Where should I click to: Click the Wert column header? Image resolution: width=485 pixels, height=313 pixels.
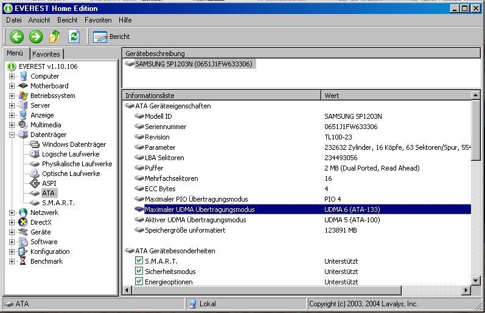(396, 96)
